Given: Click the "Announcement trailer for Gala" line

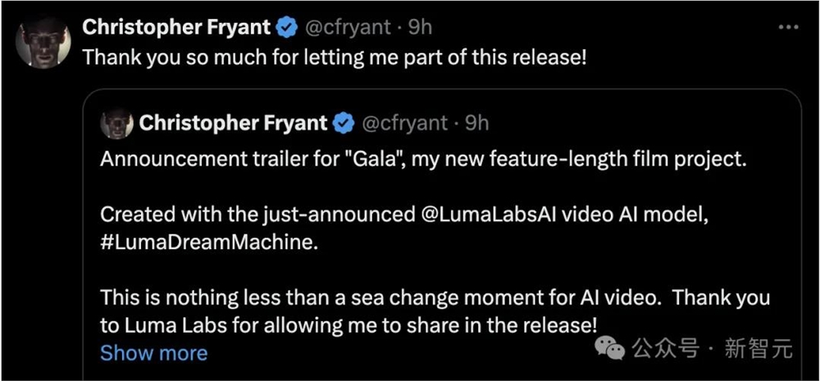Looking at the screenshot, I should click(x=423, y=159).
